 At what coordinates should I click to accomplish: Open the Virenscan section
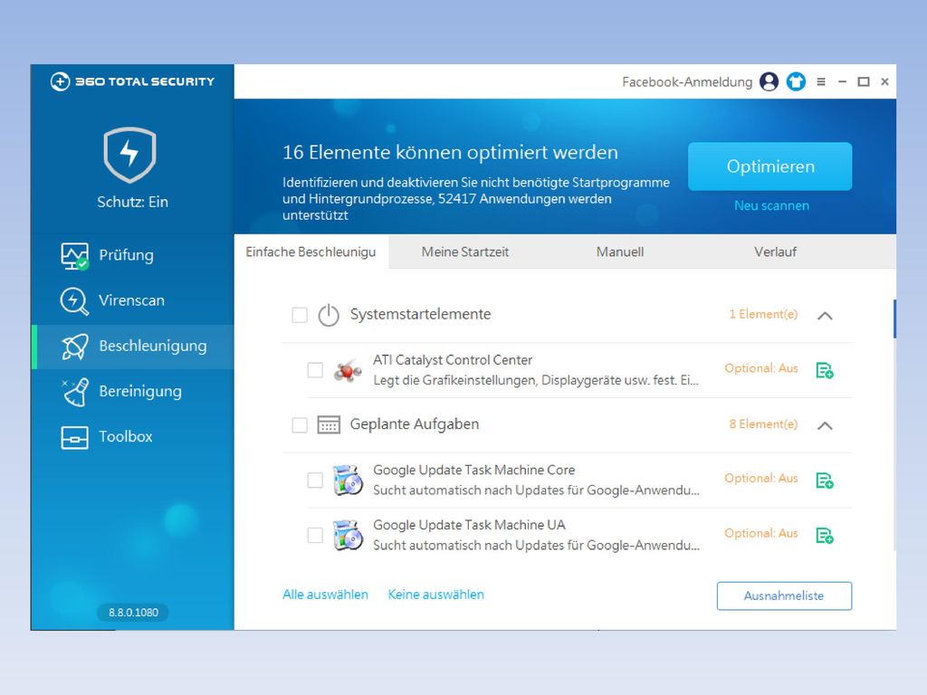(132, 300)
